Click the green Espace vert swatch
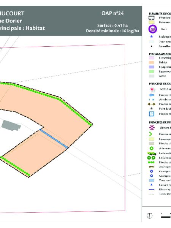This screenshot has width=171, height=228. click(x=152, y=71)
